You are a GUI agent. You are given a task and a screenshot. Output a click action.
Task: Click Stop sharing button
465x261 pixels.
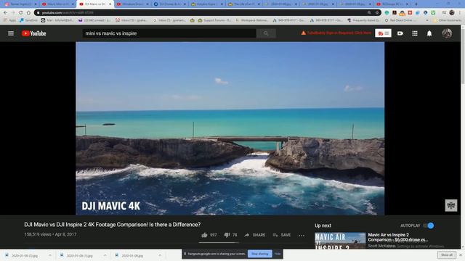click(x=260, y=254)
